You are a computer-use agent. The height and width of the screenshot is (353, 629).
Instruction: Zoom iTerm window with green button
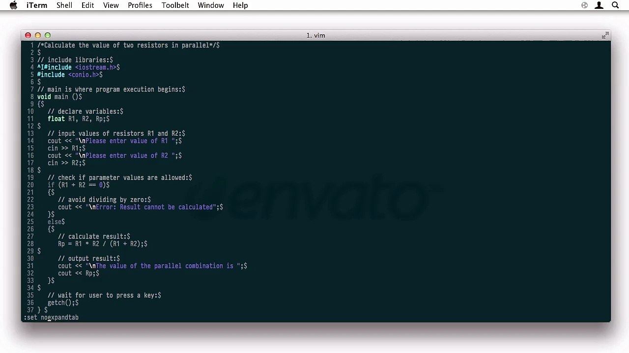click(x=48, y=35)
